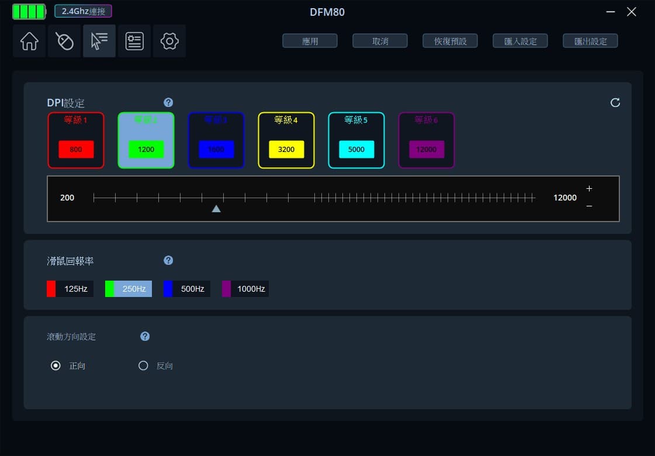Click the DPI slider tick track

tap(314, 198)
